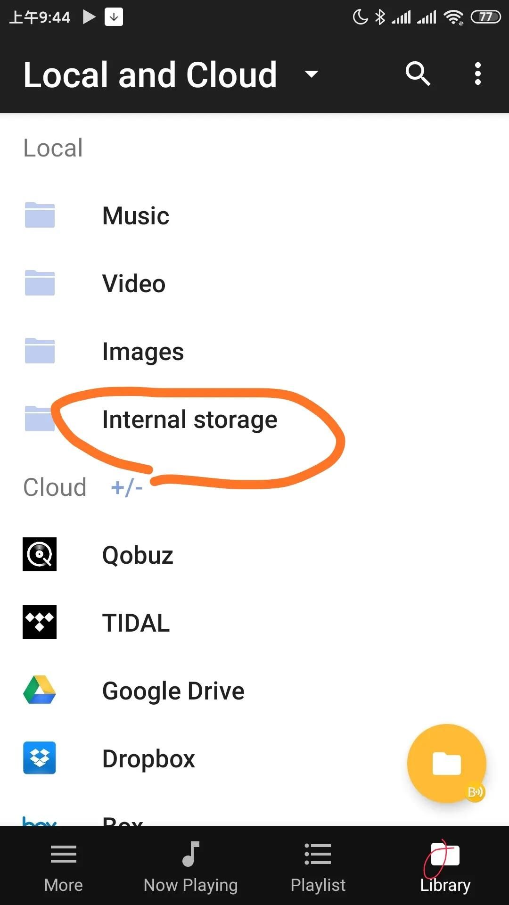Viewport: 509px width, 905px height.
Task: Open the search magnifier icon
Action: (x=418, y=74)
